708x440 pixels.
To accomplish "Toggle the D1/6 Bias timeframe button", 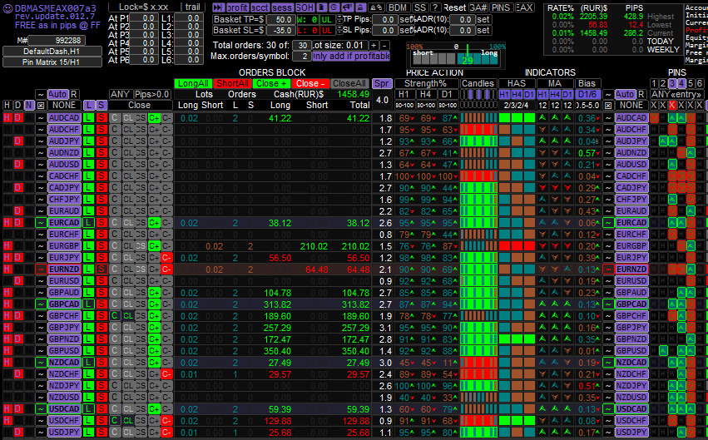I will 587,94.
